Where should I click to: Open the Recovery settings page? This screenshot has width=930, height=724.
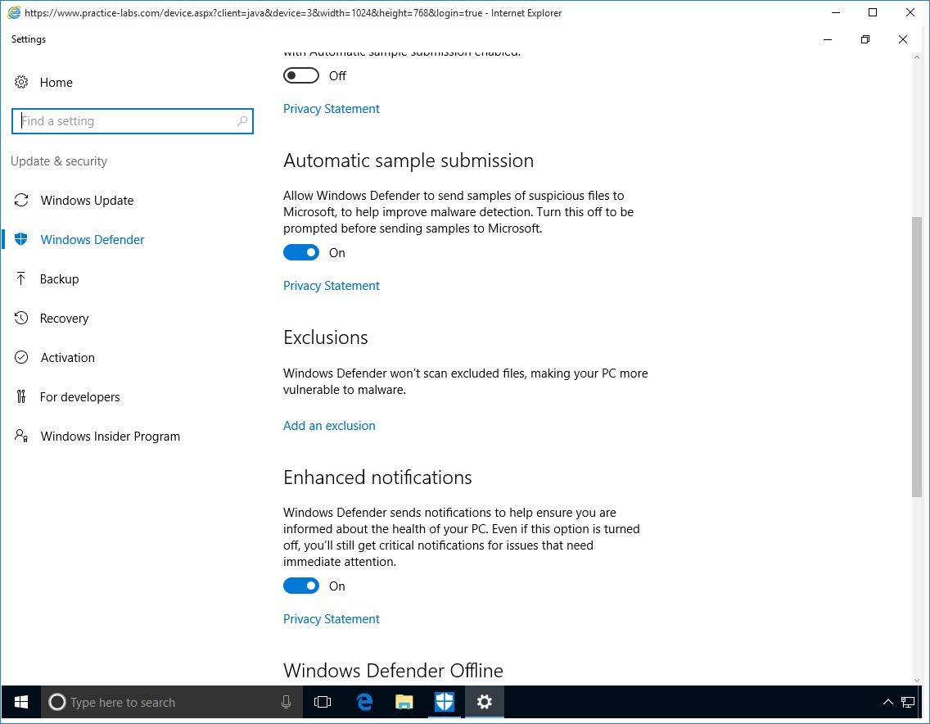point(64,318)
